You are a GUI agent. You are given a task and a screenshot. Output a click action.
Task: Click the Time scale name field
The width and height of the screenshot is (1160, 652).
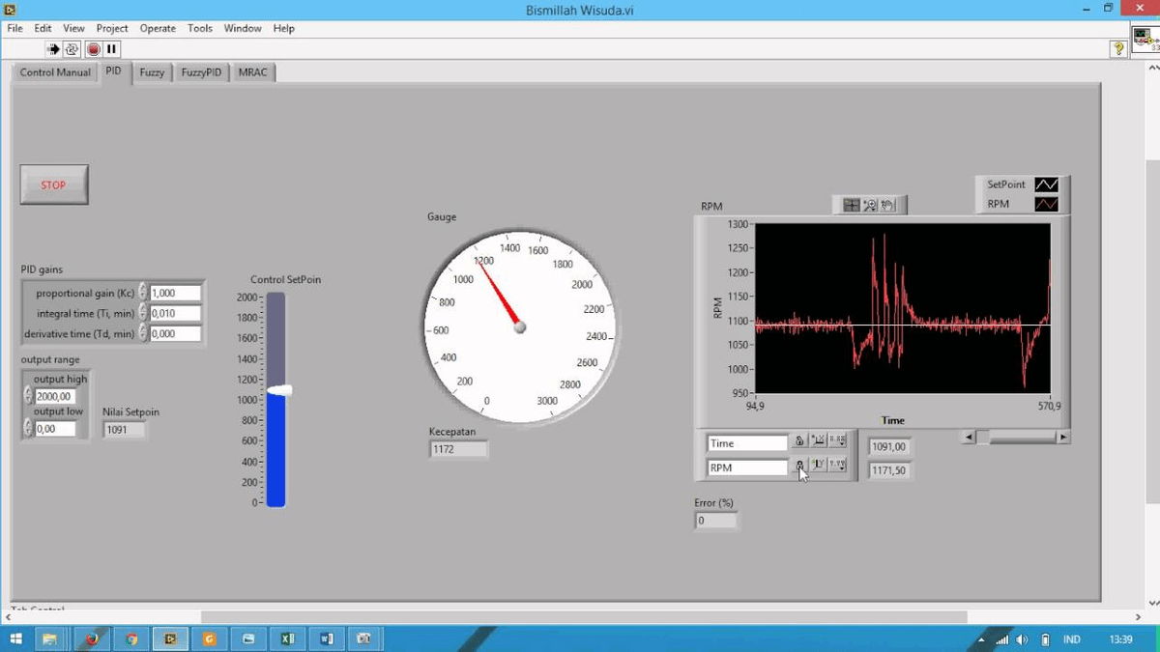pos(748,443)
